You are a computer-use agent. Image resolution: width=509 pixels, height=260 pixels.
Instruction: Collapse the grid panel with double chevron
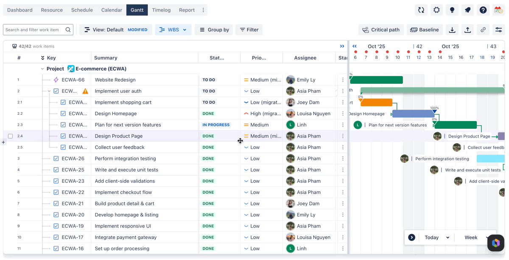coord(342,46)
